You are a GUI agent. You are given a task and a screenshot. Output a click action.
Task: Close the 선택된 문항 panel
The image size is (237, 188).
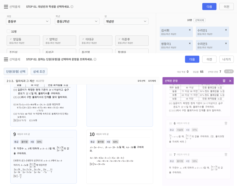pos(230,81)
